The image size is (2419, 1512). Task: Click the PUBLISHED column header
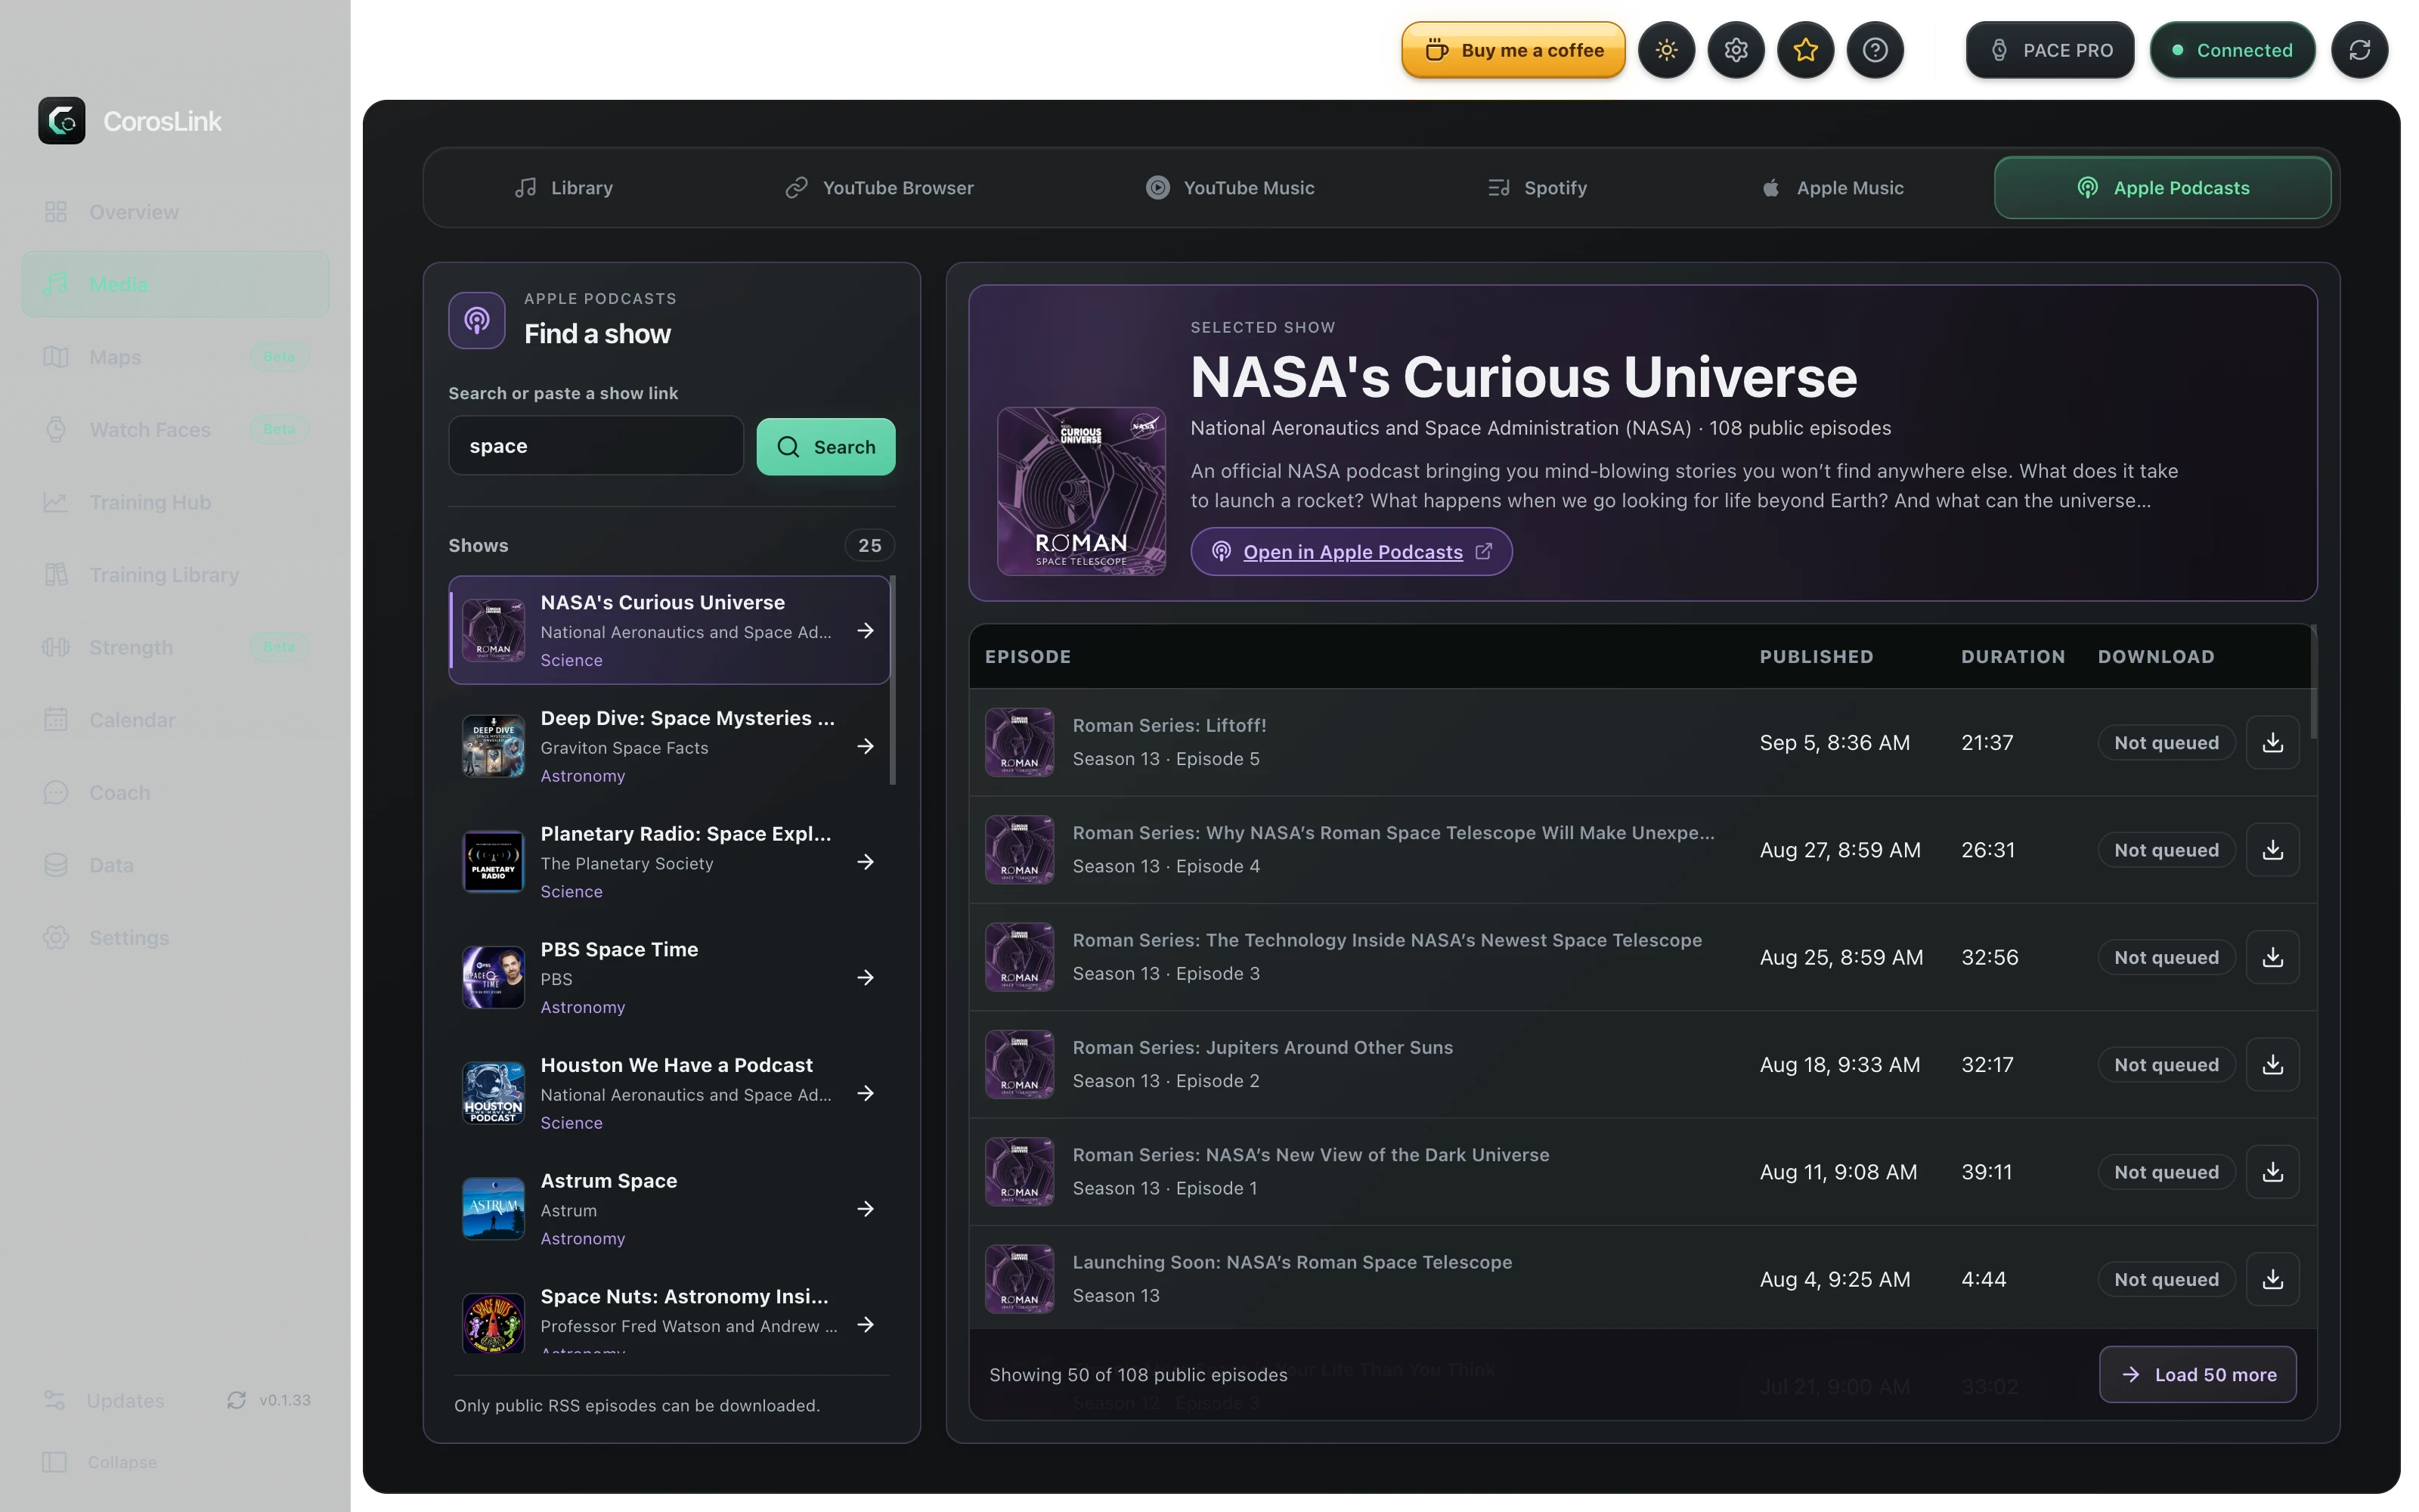click(x=1815, y=657)
